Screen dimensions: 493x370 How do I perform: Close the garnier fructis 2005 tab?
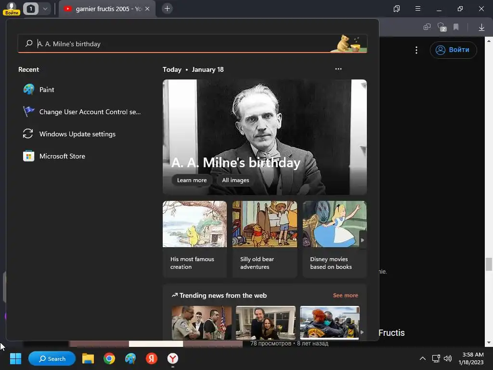[147, 9]
